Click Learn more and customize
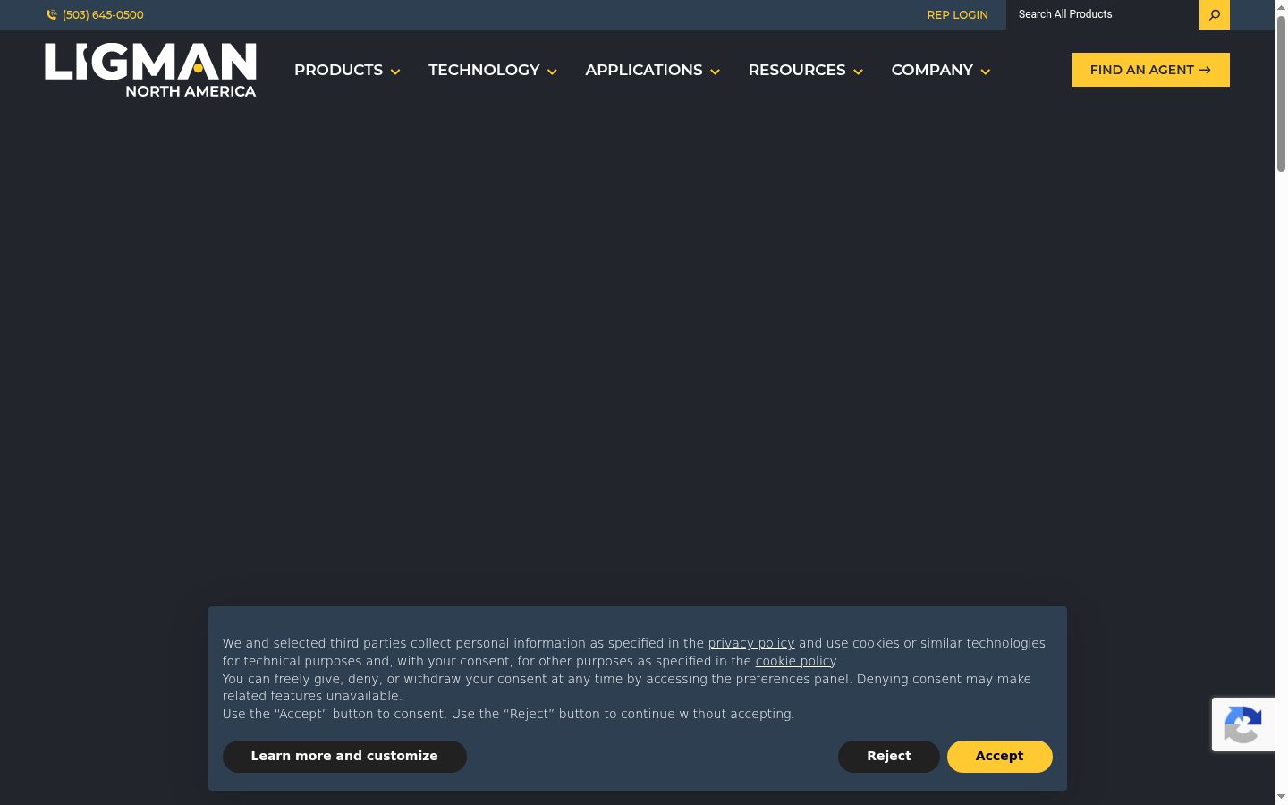This screenshot has width=1288, height=805. pyautogui.click(x=344, y=756)
